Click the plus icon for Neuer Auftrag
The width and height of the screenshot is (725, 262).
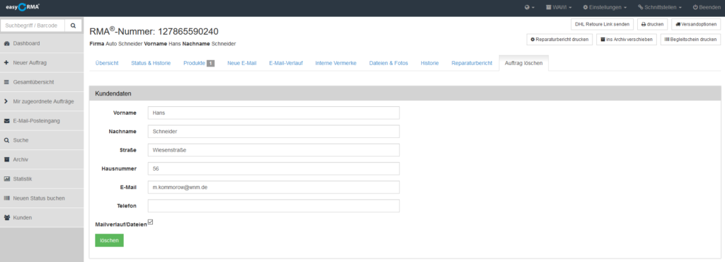6,62
